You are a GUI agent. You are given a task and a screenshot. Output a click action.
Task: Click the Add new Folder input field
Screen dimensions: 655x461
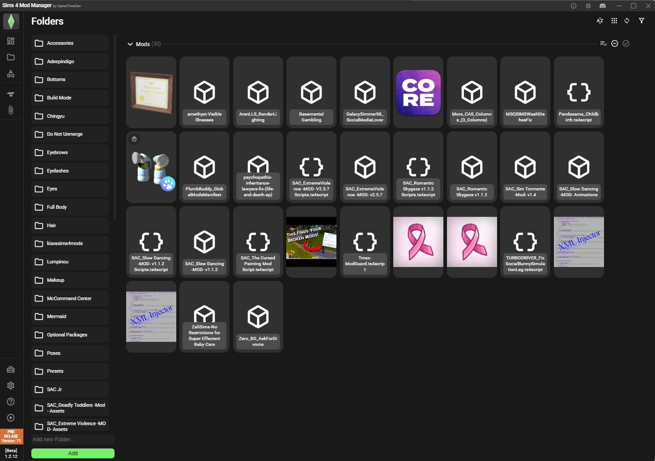73,439
